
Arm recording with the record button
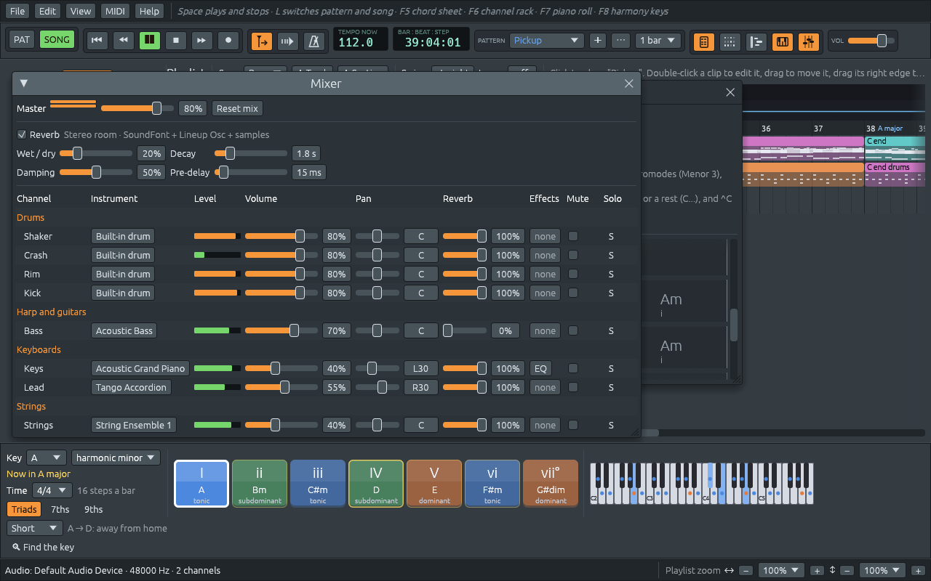point(228,41)
